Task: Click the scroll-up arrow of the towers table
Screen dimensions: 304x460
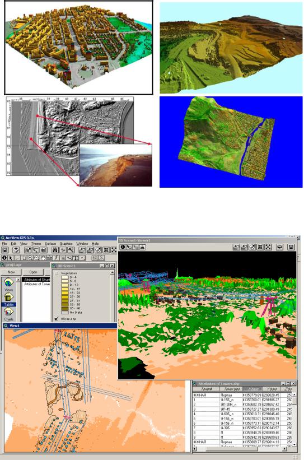Action: pyautogui.click(x=294, y=394)
